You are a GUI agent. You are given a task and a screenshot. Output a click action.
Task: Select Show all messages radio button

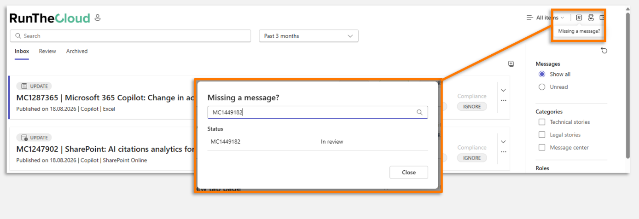point(542,74)
